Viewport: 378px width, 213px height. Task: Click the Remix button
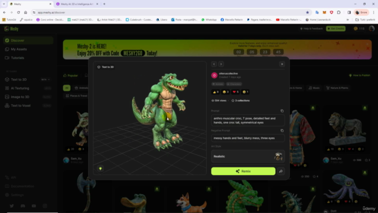pyautogui.click(x=243, y=171)
